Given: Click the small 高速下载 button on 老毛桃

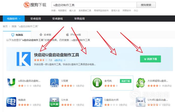Looking at the screenshot, I should 125,81.
